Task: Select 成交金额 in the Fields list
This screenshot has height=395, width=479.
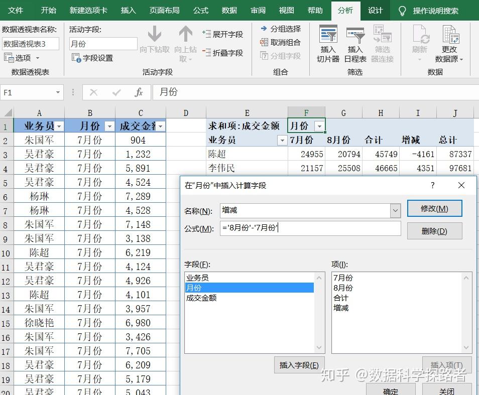Action: coord(249,298)
